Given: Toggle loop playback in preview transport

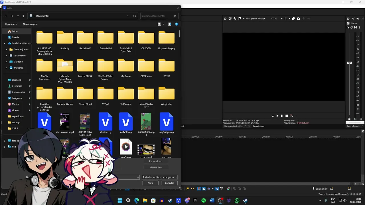Looking at the screenshot, I should point(273,116).
